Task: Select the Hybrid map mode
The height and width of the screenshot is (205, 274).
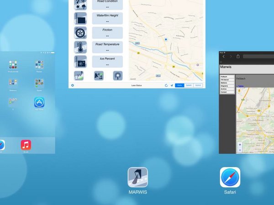Action: click(198, 85)
